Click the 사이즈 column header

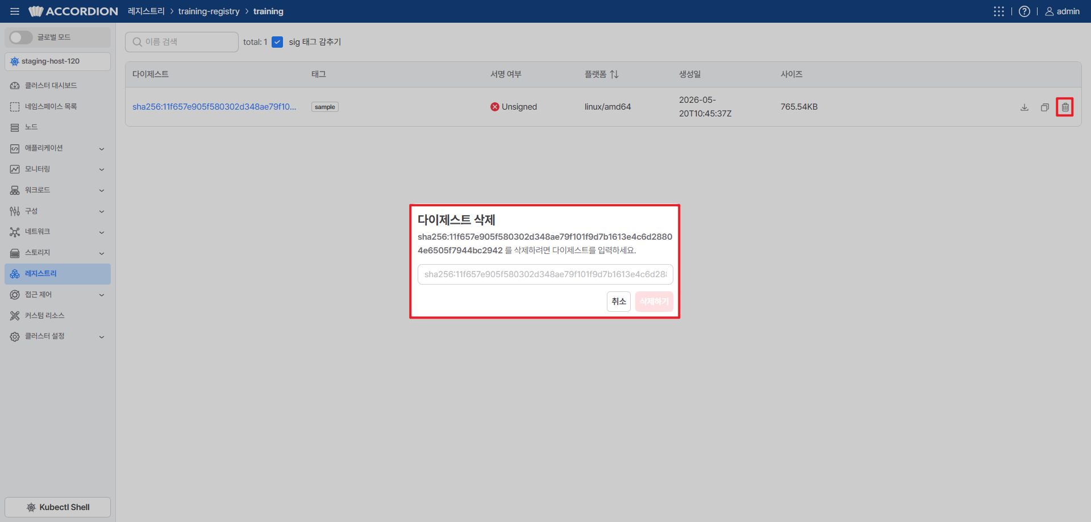pyautogui.click(x=792, y=74)
